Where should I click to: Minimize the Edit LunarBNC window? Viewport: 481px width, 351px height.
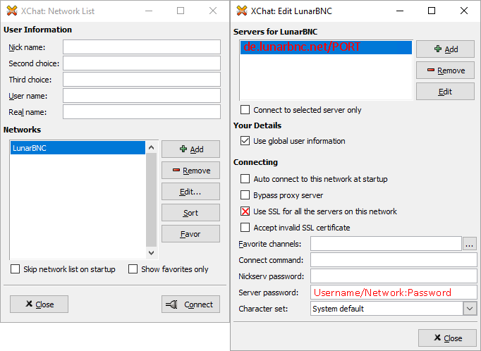[x=400, y=11]
